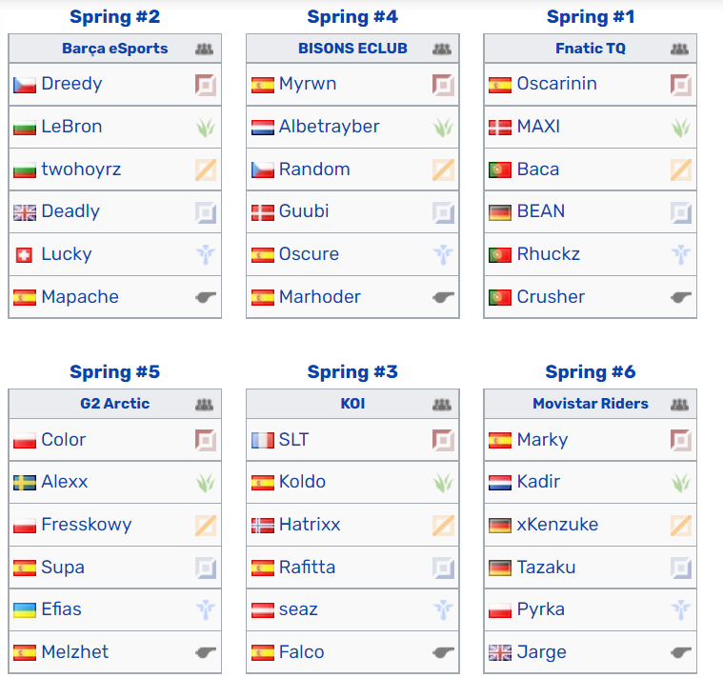The image size is (723, 698).
Task: Click the coach whistle icon next to Jarge
Action: pyautogui.click(x=680, y=652)
